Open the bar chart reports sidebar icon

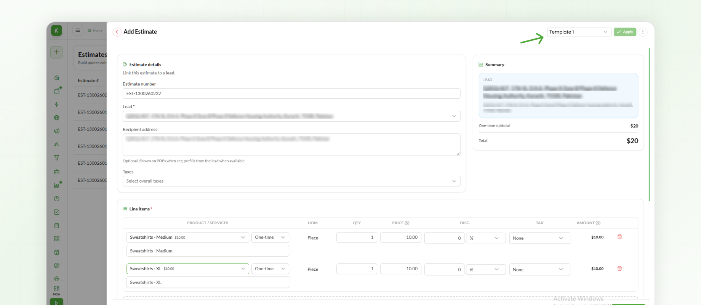pyautogui.click(x=56, y=185)
